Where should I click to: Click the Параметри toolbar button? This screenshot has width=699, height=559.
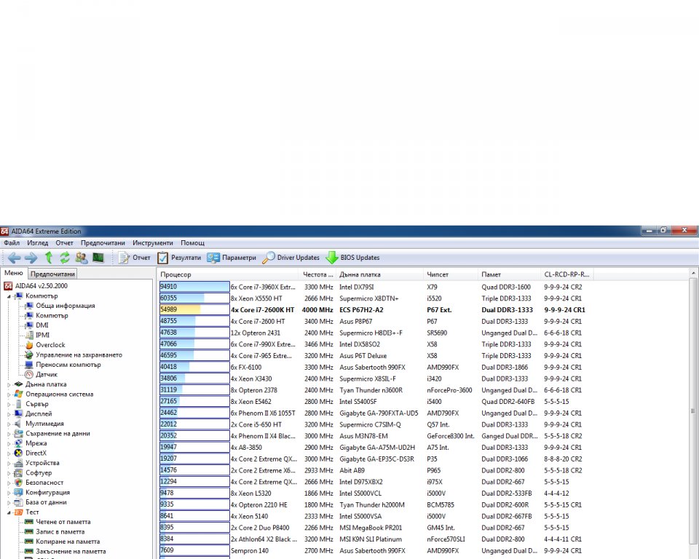(232, 258)
